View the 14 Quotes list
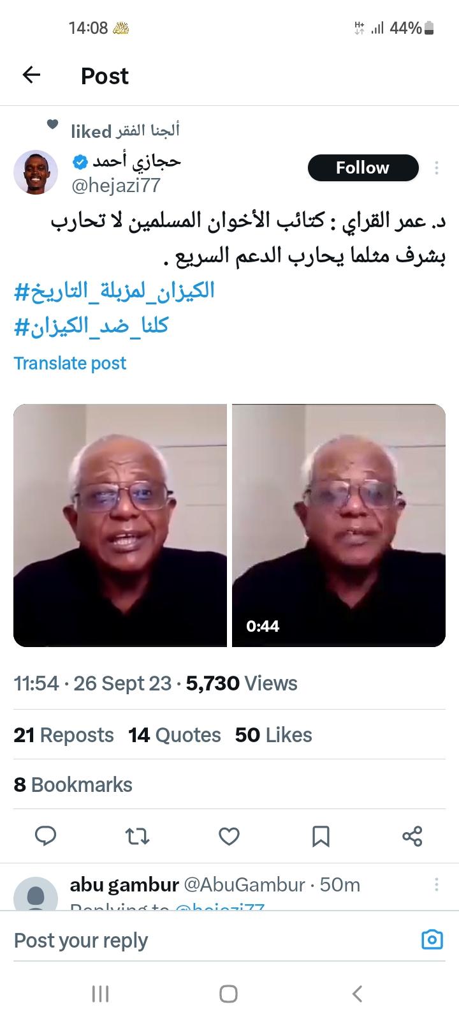The width and height of the screenshot is (459, 1021). (x=174, y=735)
